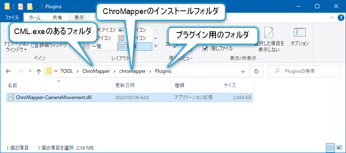
Task: Open the Help question mark icon
Action: [341, 18]
